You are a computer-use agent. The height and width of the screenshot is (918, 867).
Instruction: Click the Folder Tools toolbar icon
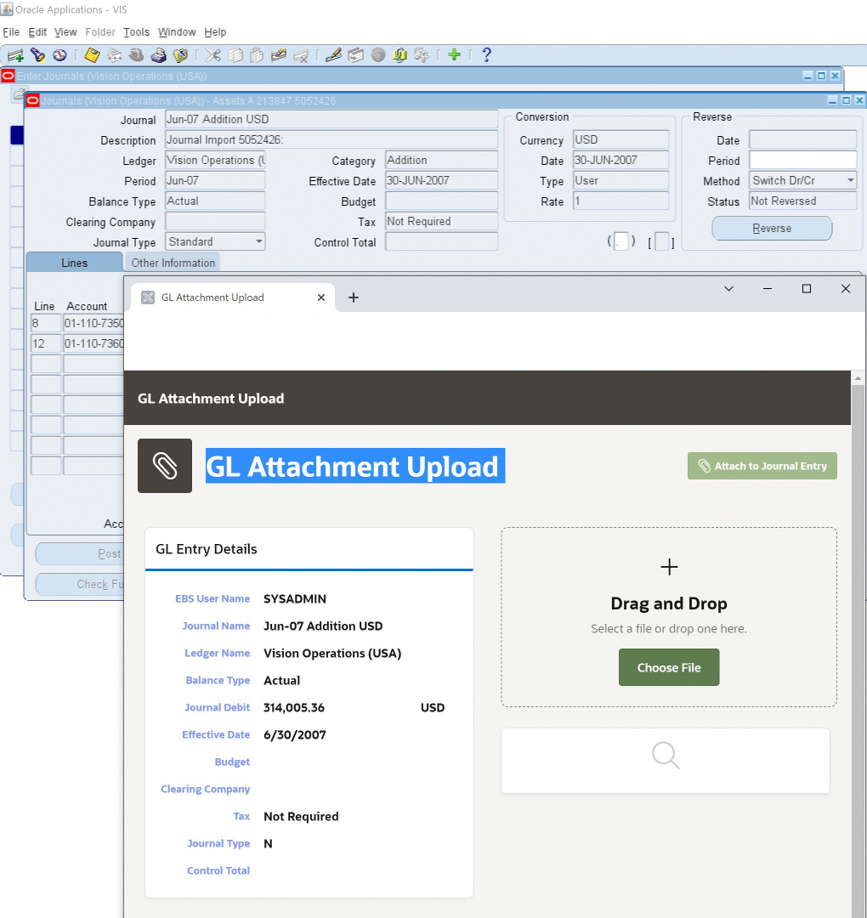[422, 55]
